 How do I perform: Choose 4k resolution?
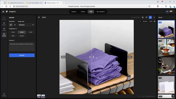(x=15, y=25)
